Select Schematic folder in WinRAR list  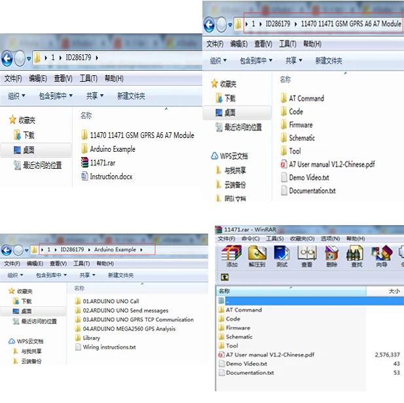[236, 336]
